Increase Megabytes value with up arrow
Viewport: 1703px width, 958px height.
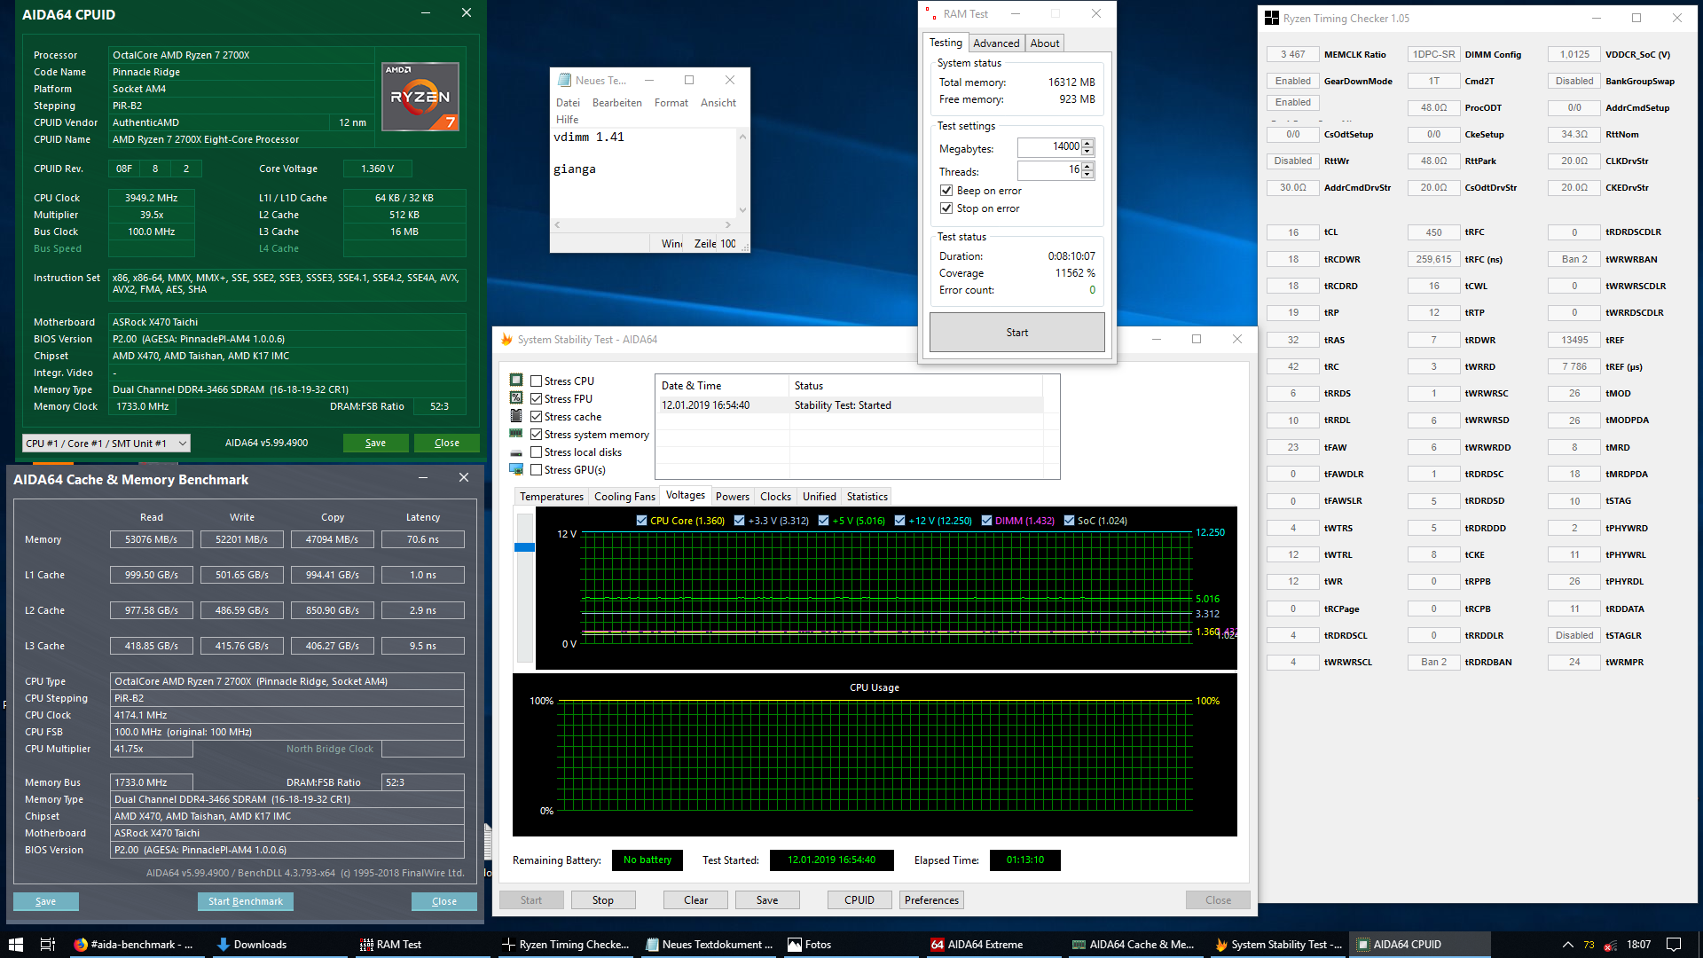click(x=1088, y=143)
